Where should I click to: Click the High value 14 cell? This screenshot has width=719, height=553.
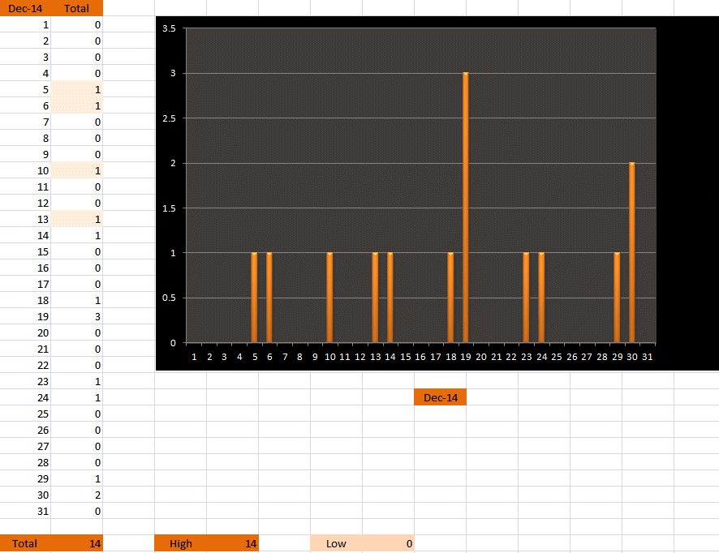coord(232,543)
